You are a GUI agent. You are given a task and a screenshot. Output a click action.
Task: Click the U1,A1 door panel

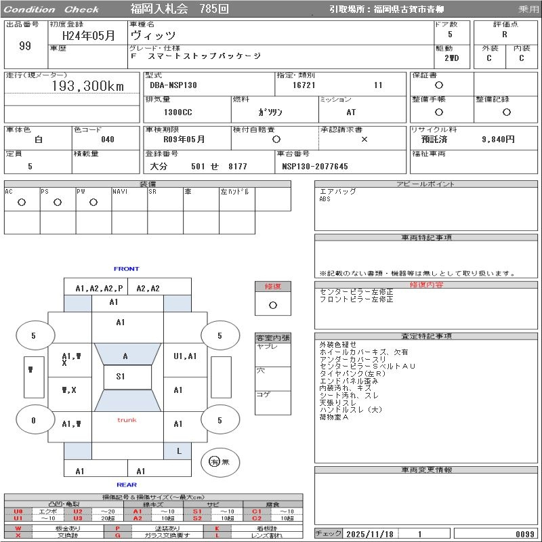185,356
